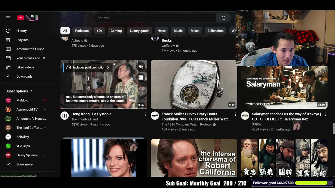Open Playlists icon in sidebar
Viewport: 335px width, 188px height.
[x=8, y=40]
